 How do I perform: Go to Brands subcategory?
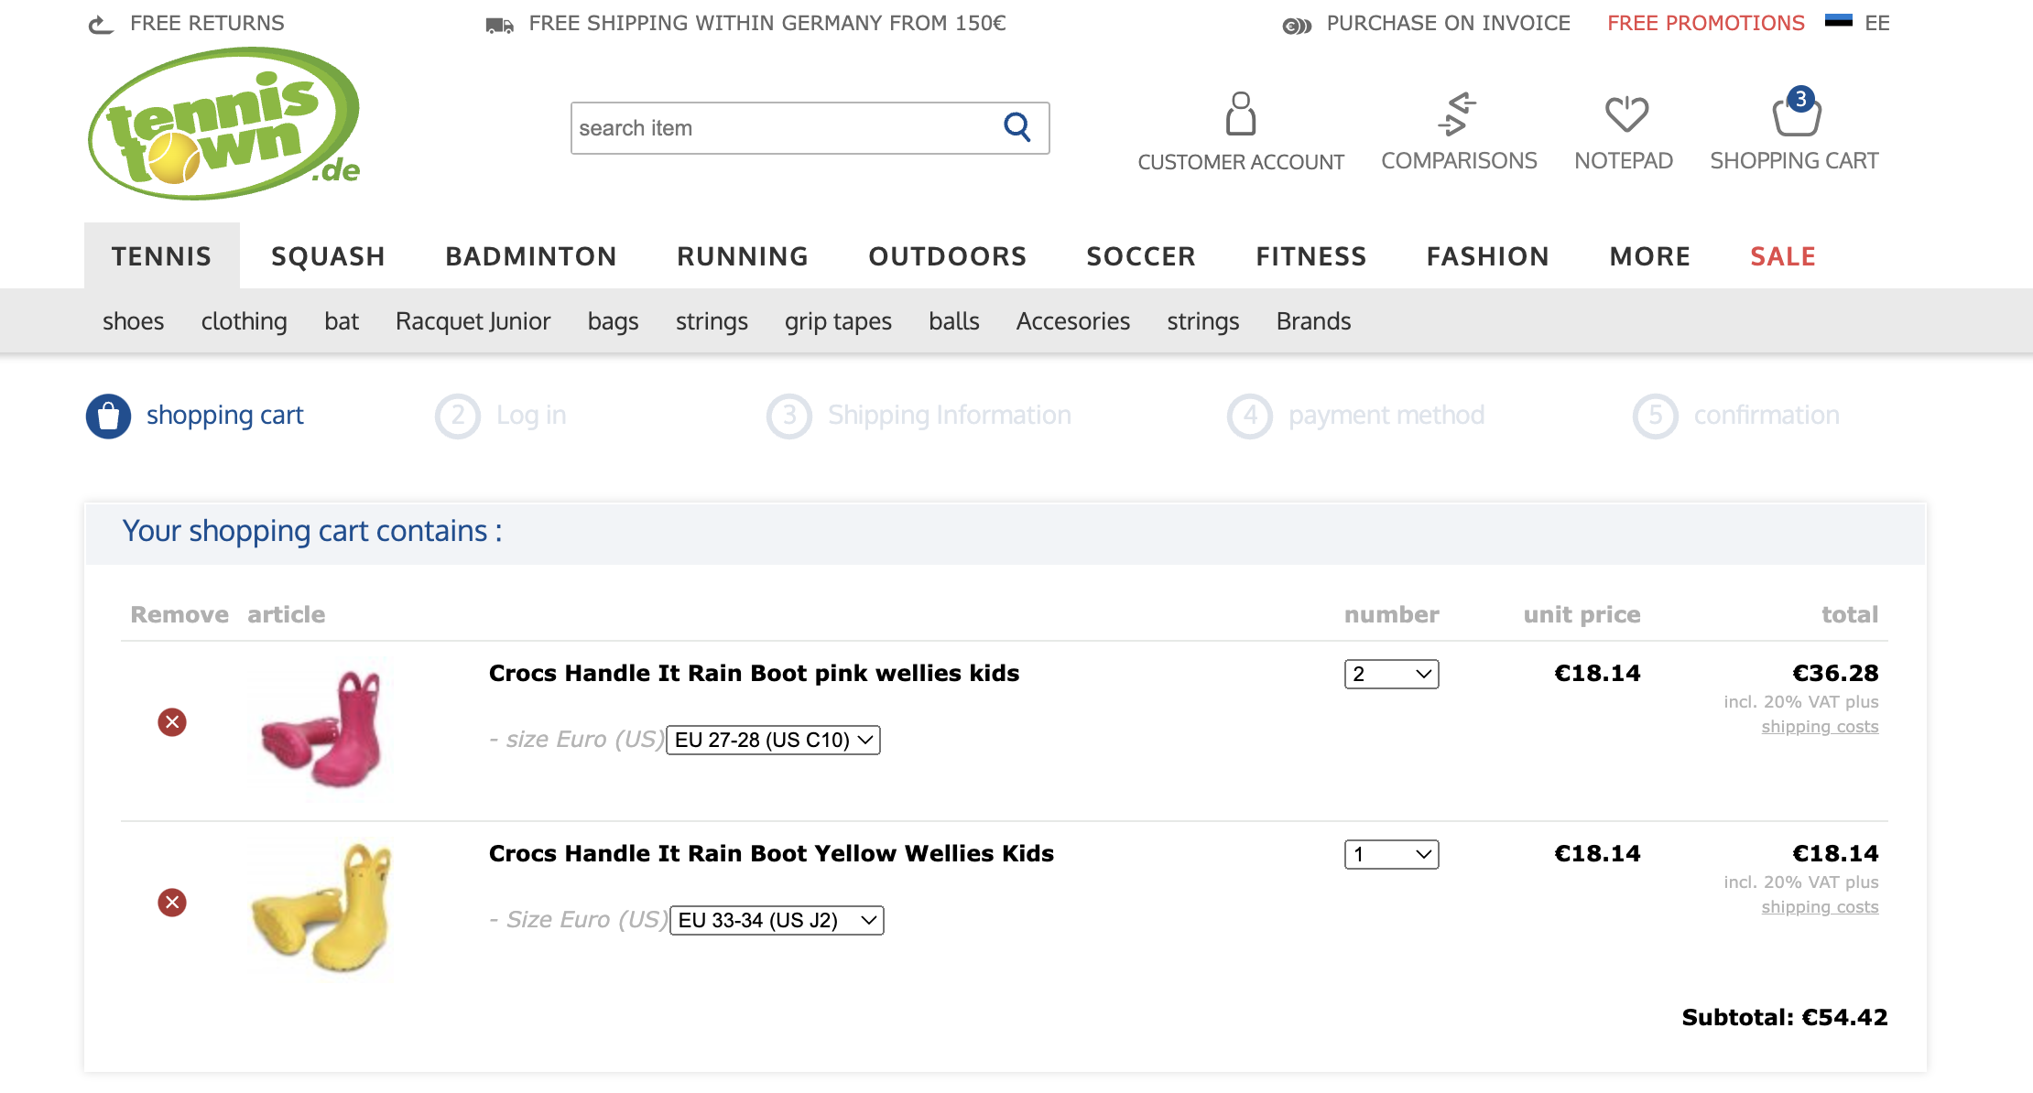pyautogui.click(x=1314, y=321)
